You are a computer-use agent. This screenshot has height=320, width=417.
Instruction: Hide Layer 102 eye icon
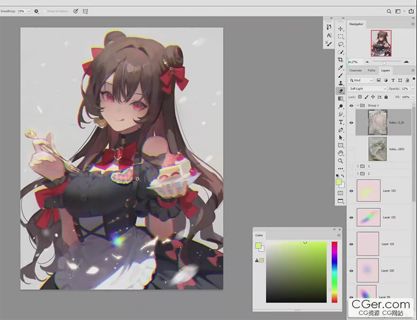(351, 217)
